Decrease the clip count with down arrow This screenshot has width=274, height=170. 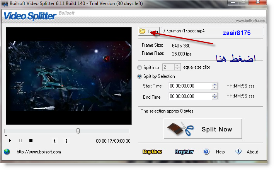click(177, 69)
